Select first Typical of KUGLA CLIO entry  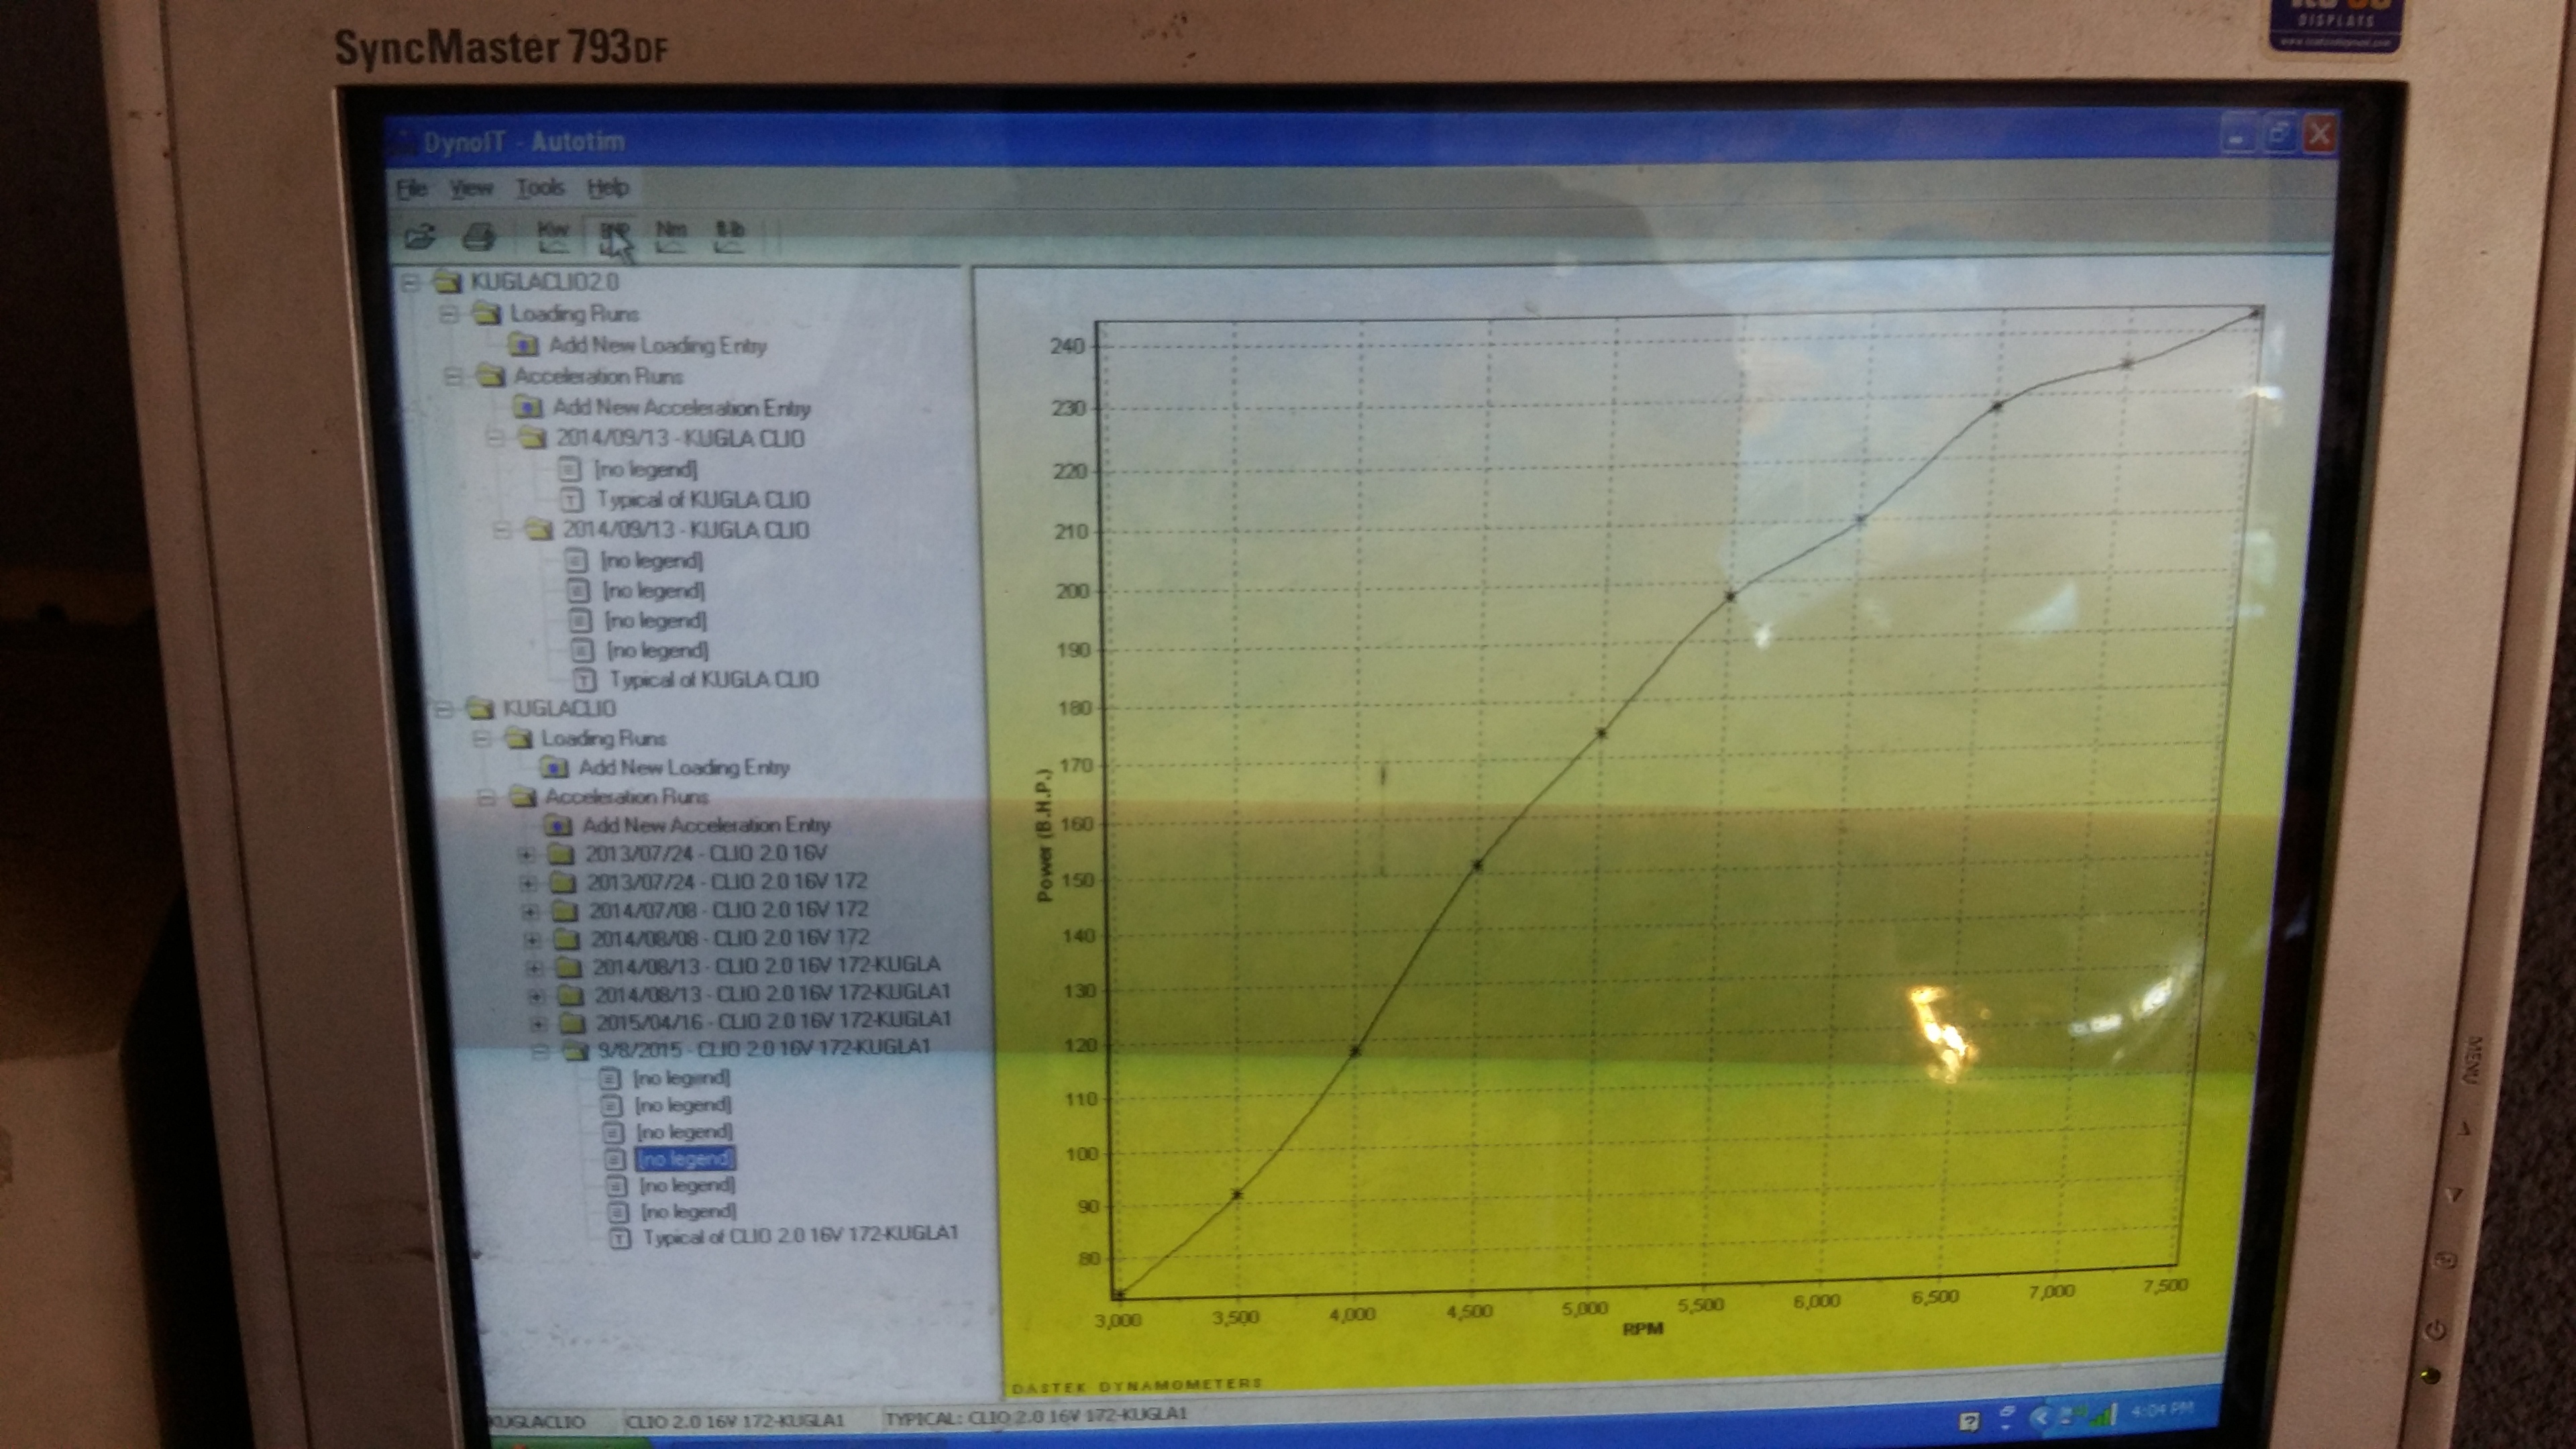[x=702, y=500]
